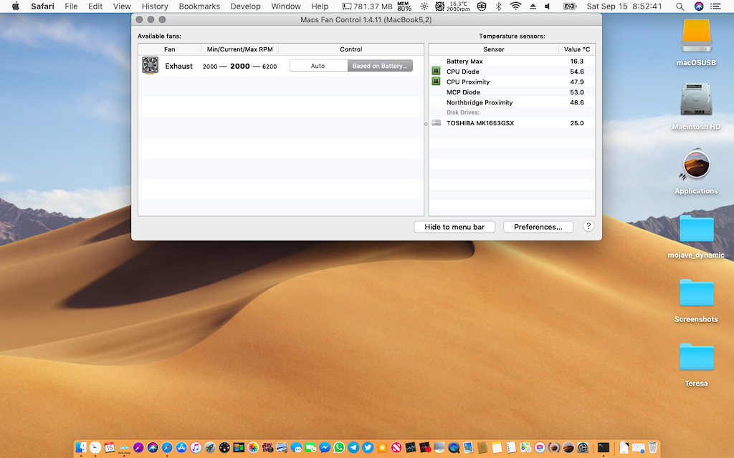
Task: Open WhatsApp in the Dock
Action: pyautogui.click(x=339, y=447)
